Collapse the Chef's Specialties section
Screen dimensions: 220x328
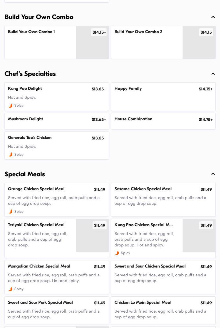213,74
